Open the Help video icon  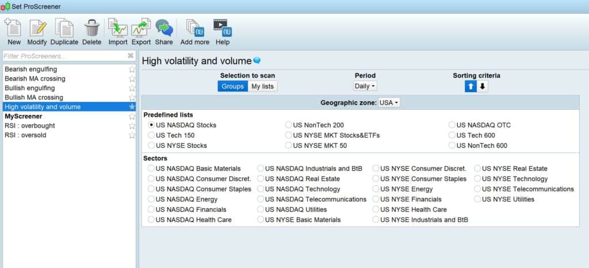tap(223, 28)
